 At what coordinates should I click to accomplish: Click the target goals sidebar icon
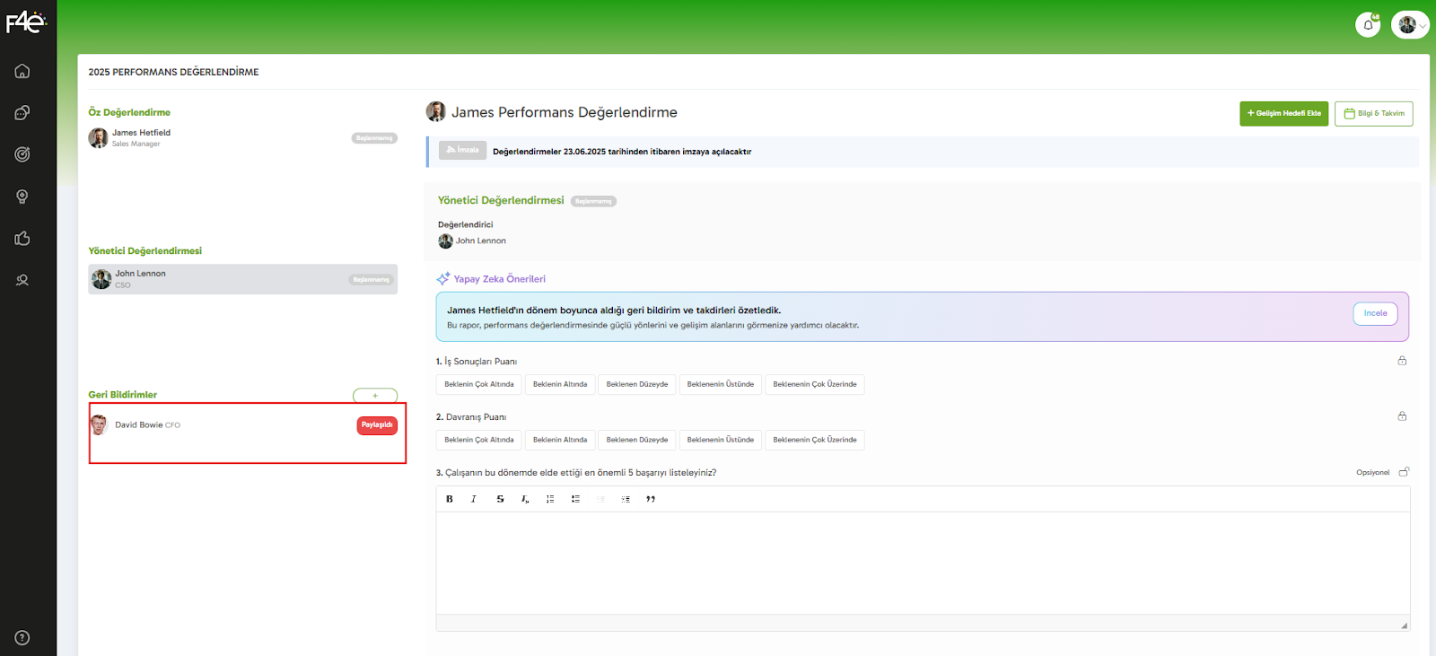coord(22,154)
